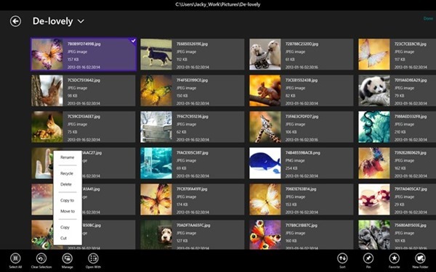Viewport: 436px width, 272px height.
Task: Select the white butterfly 117 KB thumbnail
Action: (374, 54)
